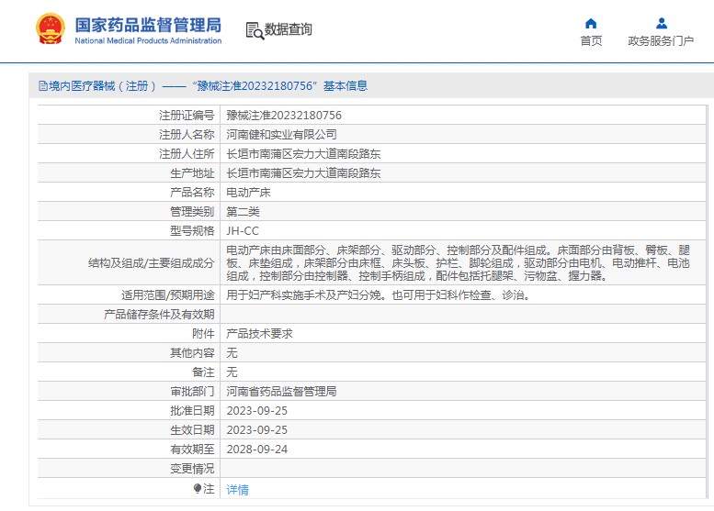The image size is (714, 511).
Task: Click the lightbulb icon beside 注
Action: click(x=198, y=488)
